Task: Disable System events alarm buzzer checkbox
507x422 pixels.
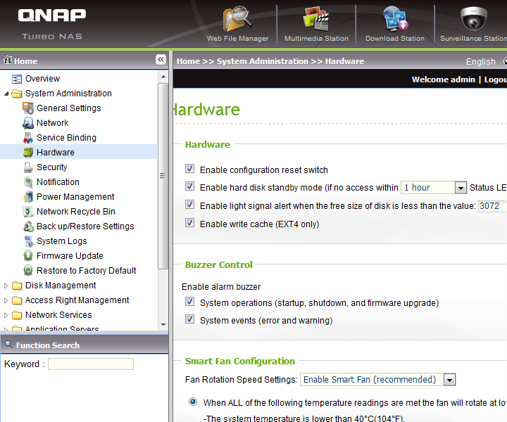Action: (x=189, y=320)
